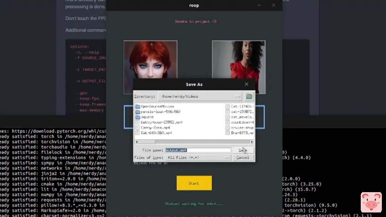Click the Cancel button in Save As dialog
The image size is (386, 217).
tap(242, 157)
